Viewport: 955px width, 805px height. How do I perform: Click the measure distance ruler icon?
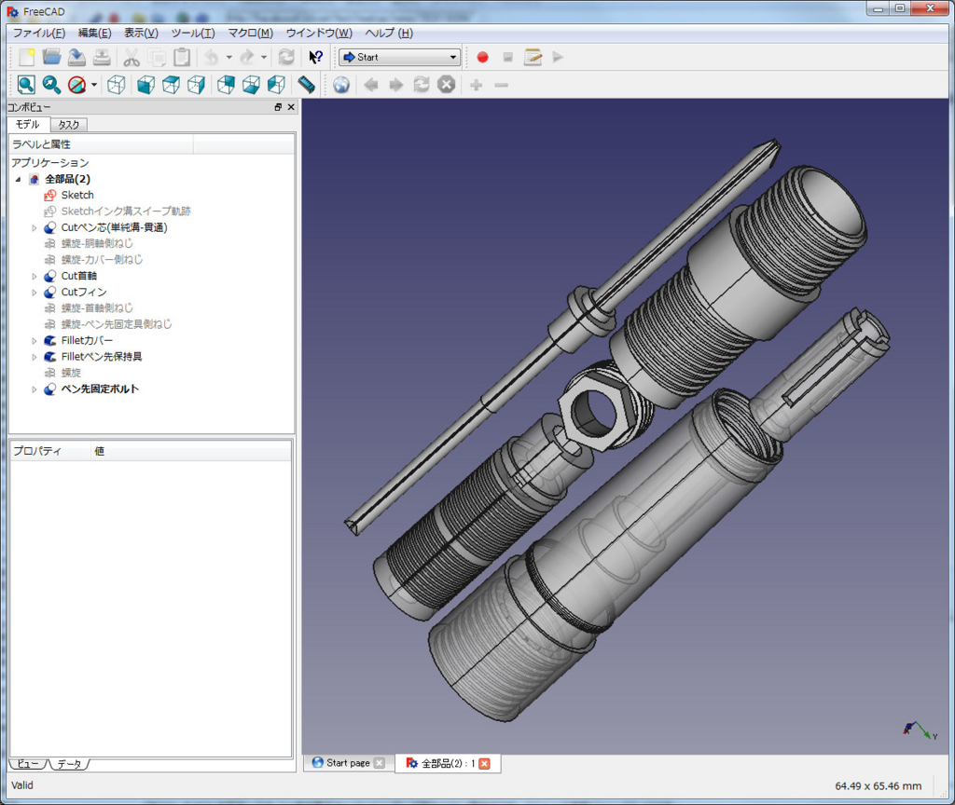pyautogui.click(x=306, y=85)
